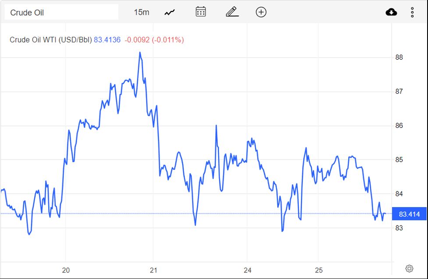Image resolution: width=428 pixels, height=279 pixels.
Task: Click the 20 date label on time axis
Action: tap(66, 270)
